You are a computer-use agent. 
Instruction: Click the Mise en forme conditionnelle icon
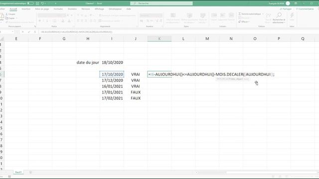pyautogui.click(x=173, y=15)
